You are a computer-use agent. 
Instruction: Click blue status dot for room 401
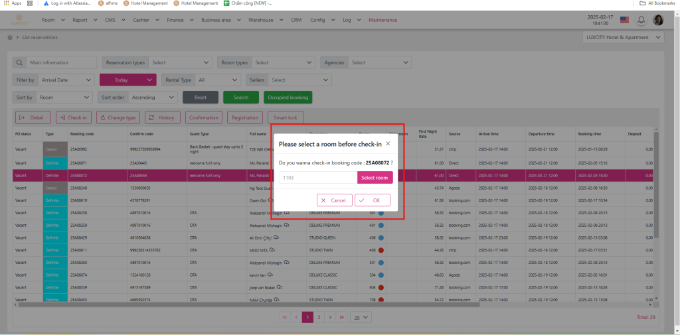point(381,225)
